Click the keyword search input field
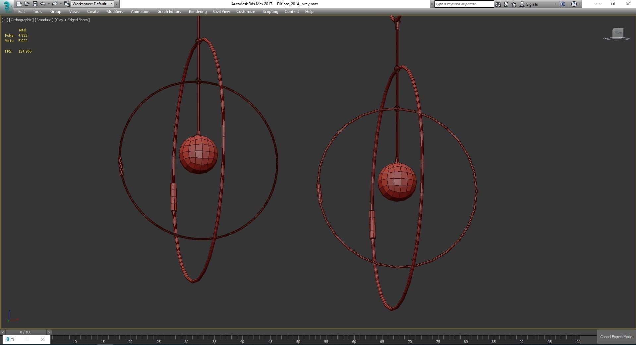Image resolution: width=636 pixels, height=345 pixels. pos(464,4)
